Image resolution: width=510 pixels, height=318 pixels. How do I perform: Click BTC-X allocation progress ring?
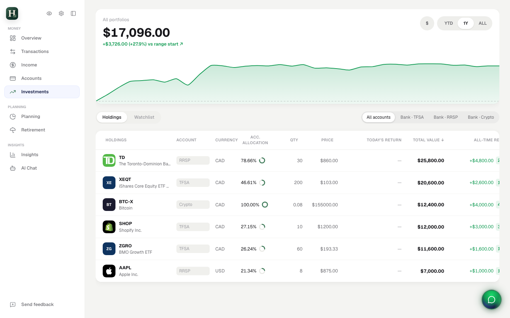click(265, 205)
